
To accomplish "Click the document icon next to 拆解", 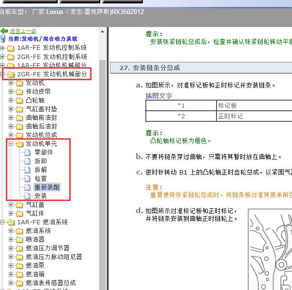I will [x=28, y=170].
